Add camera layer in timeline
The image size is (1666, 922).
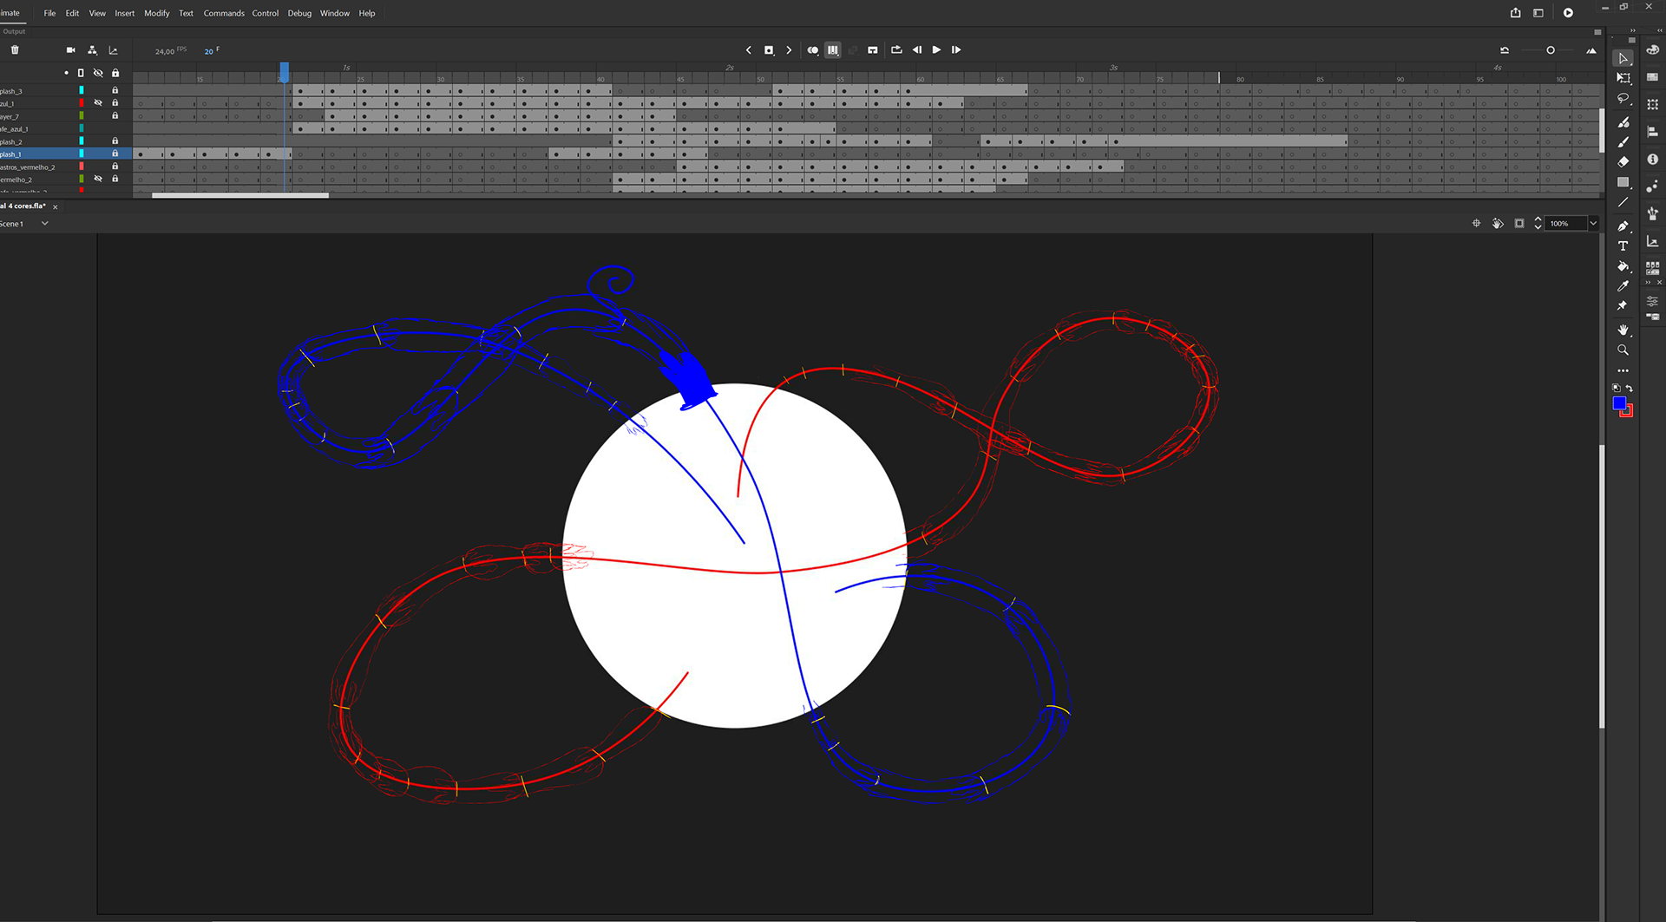[71, 50]
